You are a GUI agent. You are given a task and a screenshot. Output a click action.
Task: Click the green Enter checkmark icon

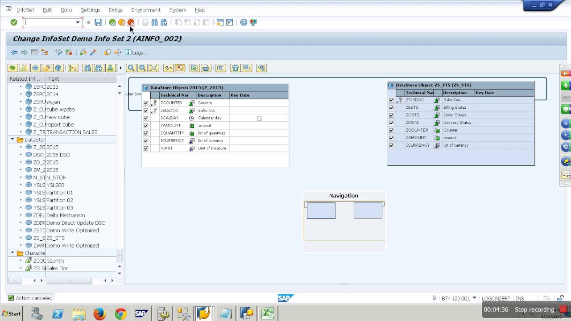14,22
